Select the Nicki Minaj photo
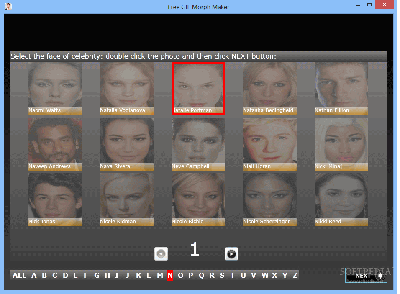 [x=341, y=144]
